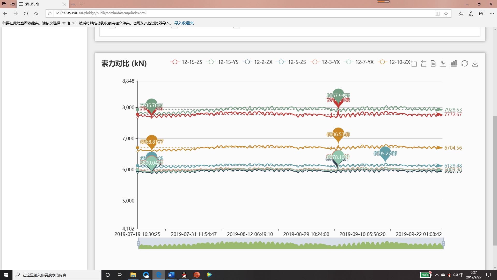Open browser settings and more menu
497x280 pixels.
[492, 13]
